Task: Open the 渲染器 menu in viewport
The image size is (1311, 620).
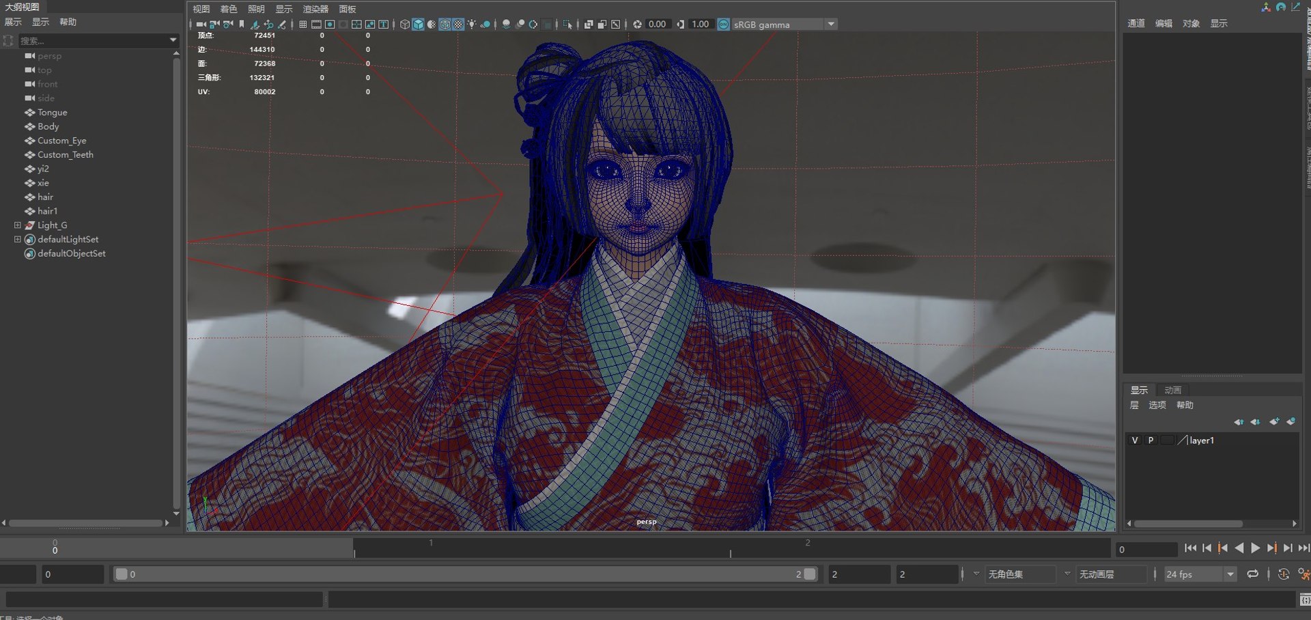Action: coord(315,9)
